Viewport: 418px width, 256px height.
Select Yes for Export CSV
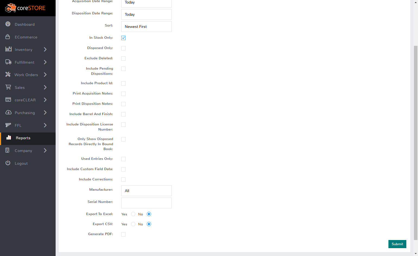pyautogui.click(x=133, y=224)
